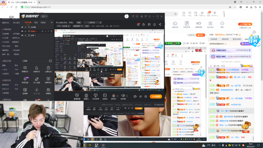The height and width of the screenshot is (148, 263).
Task: Move the 摄像头 1 source up
Action: coord(45,31)
